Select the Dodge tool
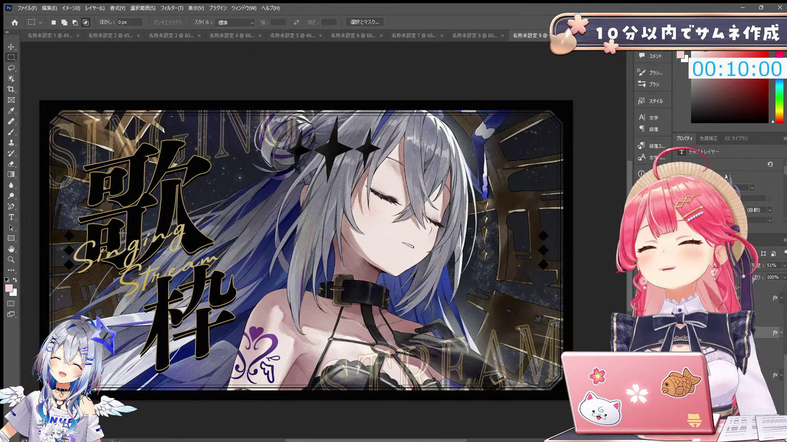 coord(11,196)
